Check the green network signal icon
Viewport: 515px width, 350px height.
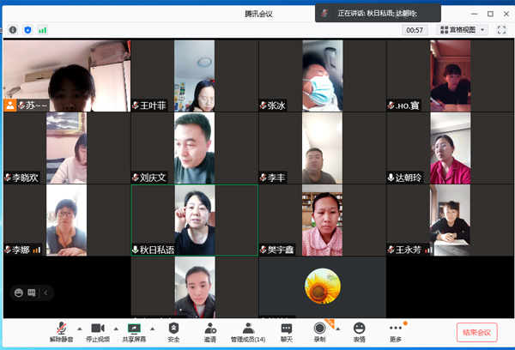pyautogui.click(x=42, y=30)
